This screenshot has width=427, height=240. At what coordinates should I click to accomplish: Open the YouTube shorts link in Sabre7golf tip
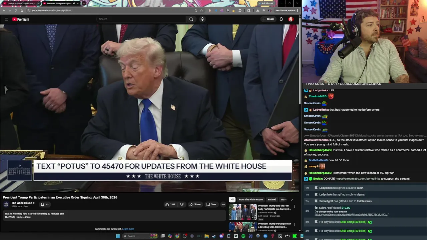(351, 215)
